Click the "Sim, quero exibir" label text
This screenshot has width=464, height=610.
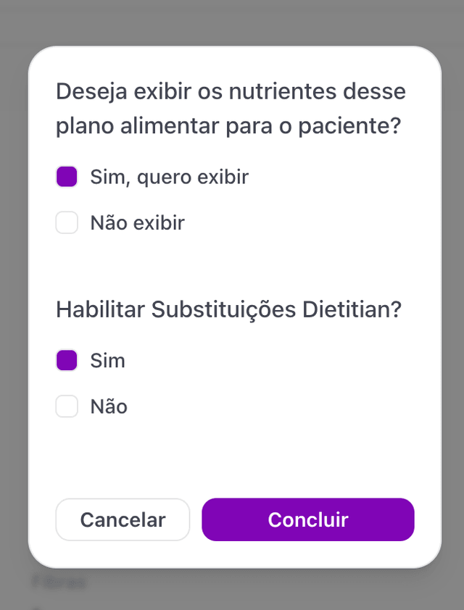coord(169,176)
